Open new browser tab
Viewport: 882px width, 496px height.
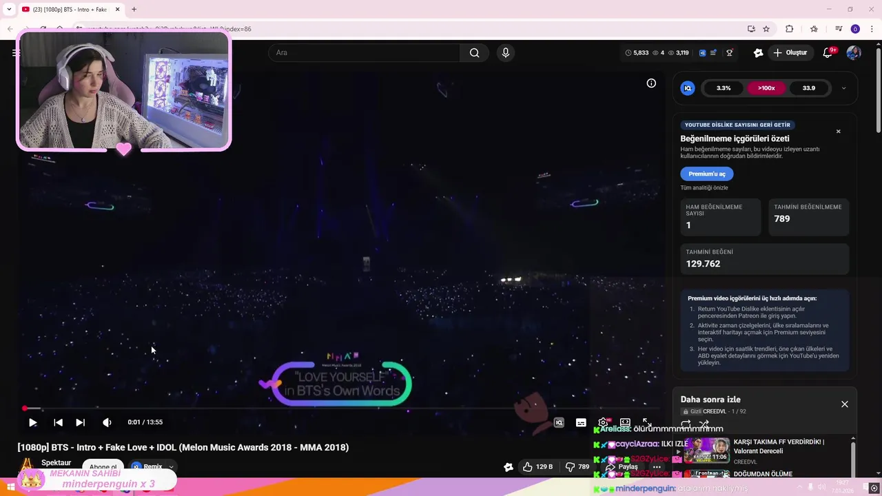click(x=134, y=10)
